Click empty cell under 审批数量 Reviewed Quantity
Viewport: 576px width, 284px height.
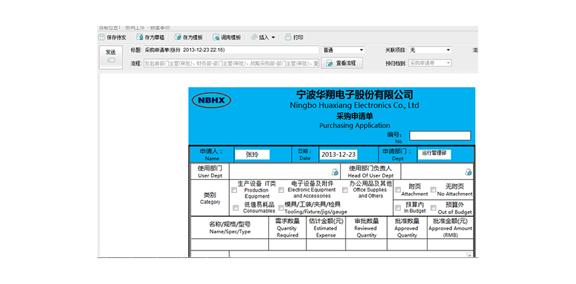[x=366, y=245]
